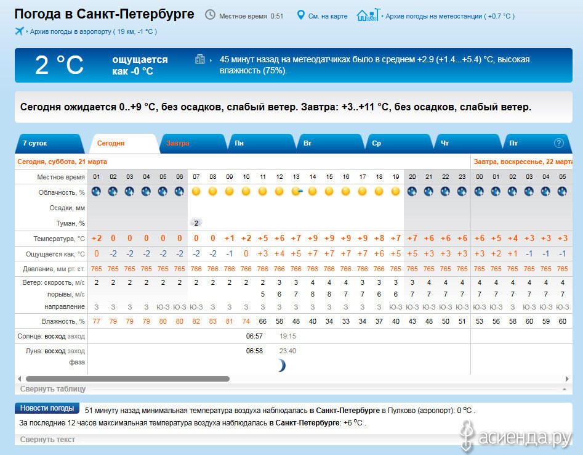
Task: Collapse the forecast table via Свернуть таблицу
Action: [53, 389]
